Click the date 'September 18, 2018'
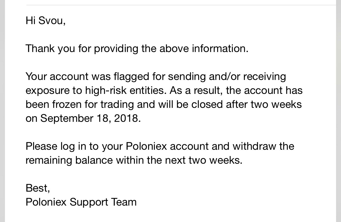The image size is (341, 222). [x=89, y=119]
